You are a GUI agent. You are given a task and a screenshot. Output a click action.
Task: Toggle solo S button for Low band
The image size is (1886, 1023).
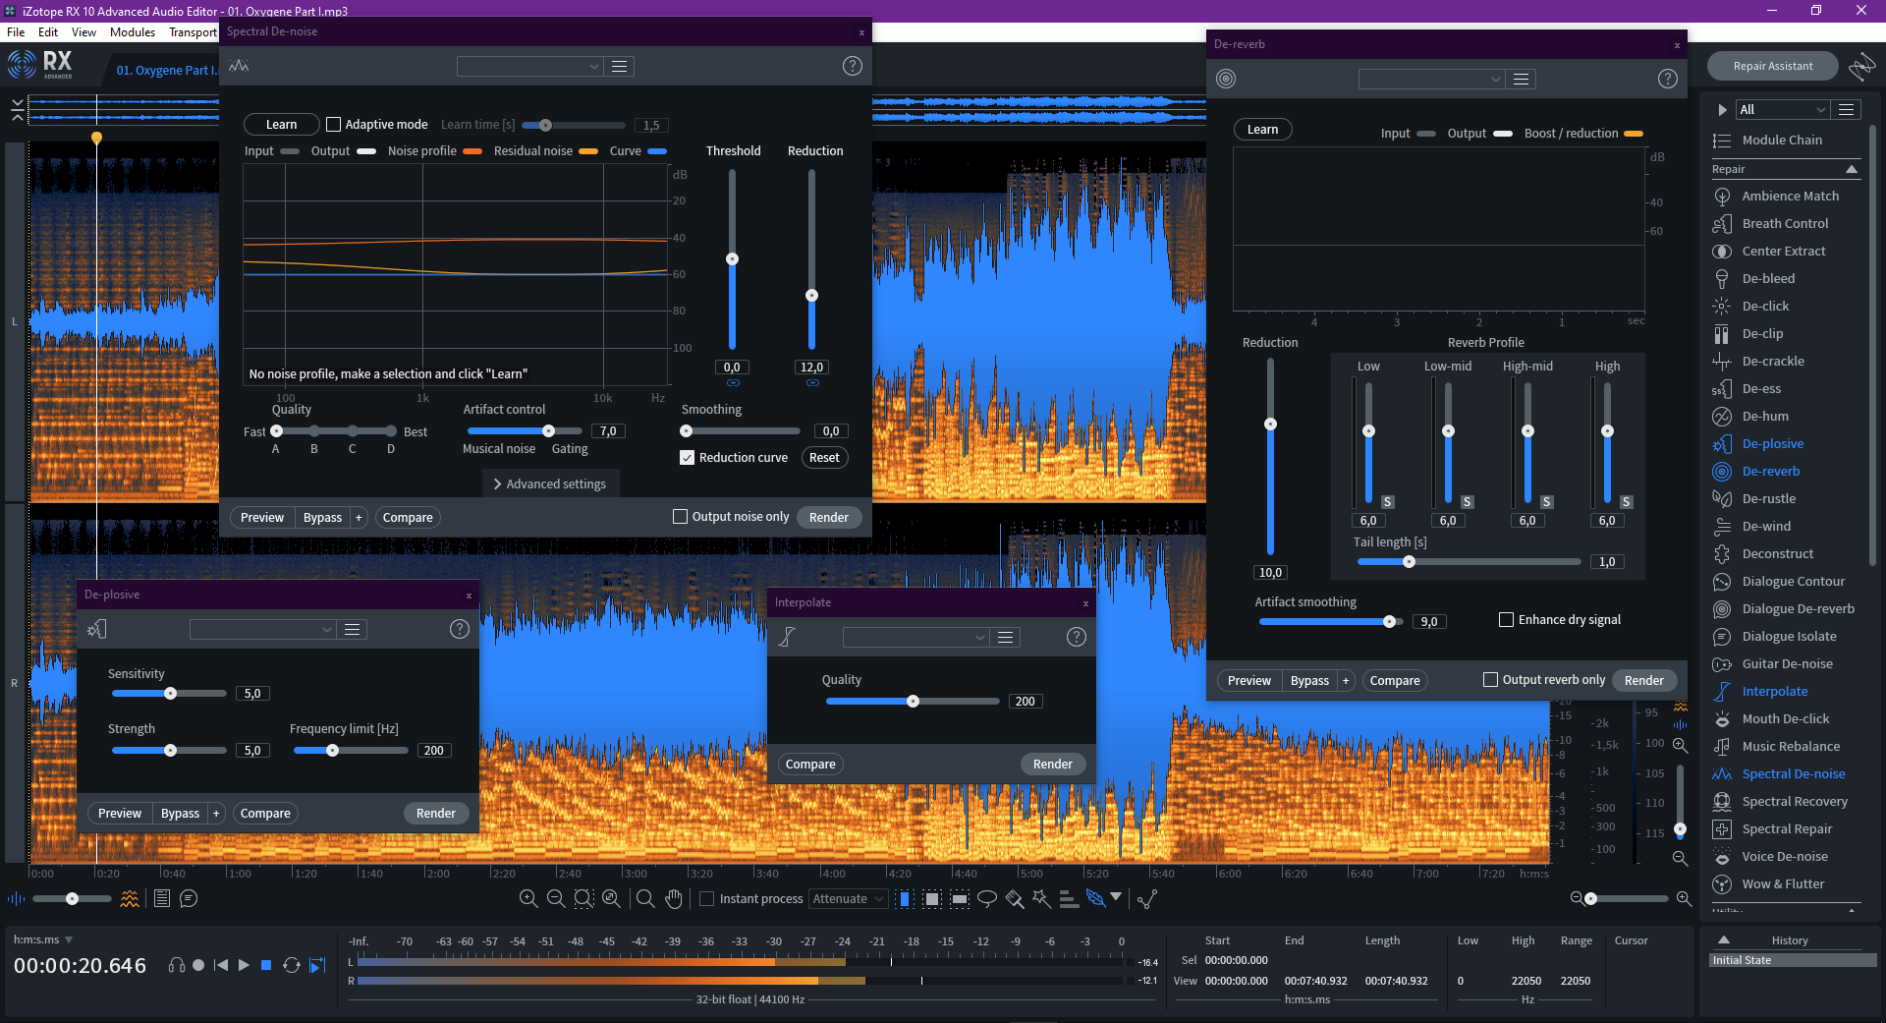pos(1387,502)
